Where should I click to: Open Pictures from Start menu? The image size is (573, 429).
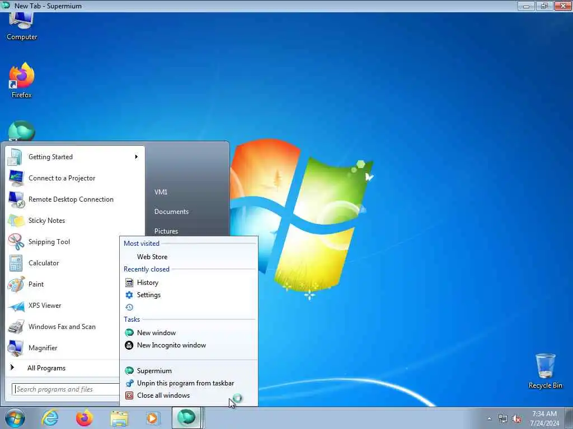pyautogui.click(x=166, y=231)
